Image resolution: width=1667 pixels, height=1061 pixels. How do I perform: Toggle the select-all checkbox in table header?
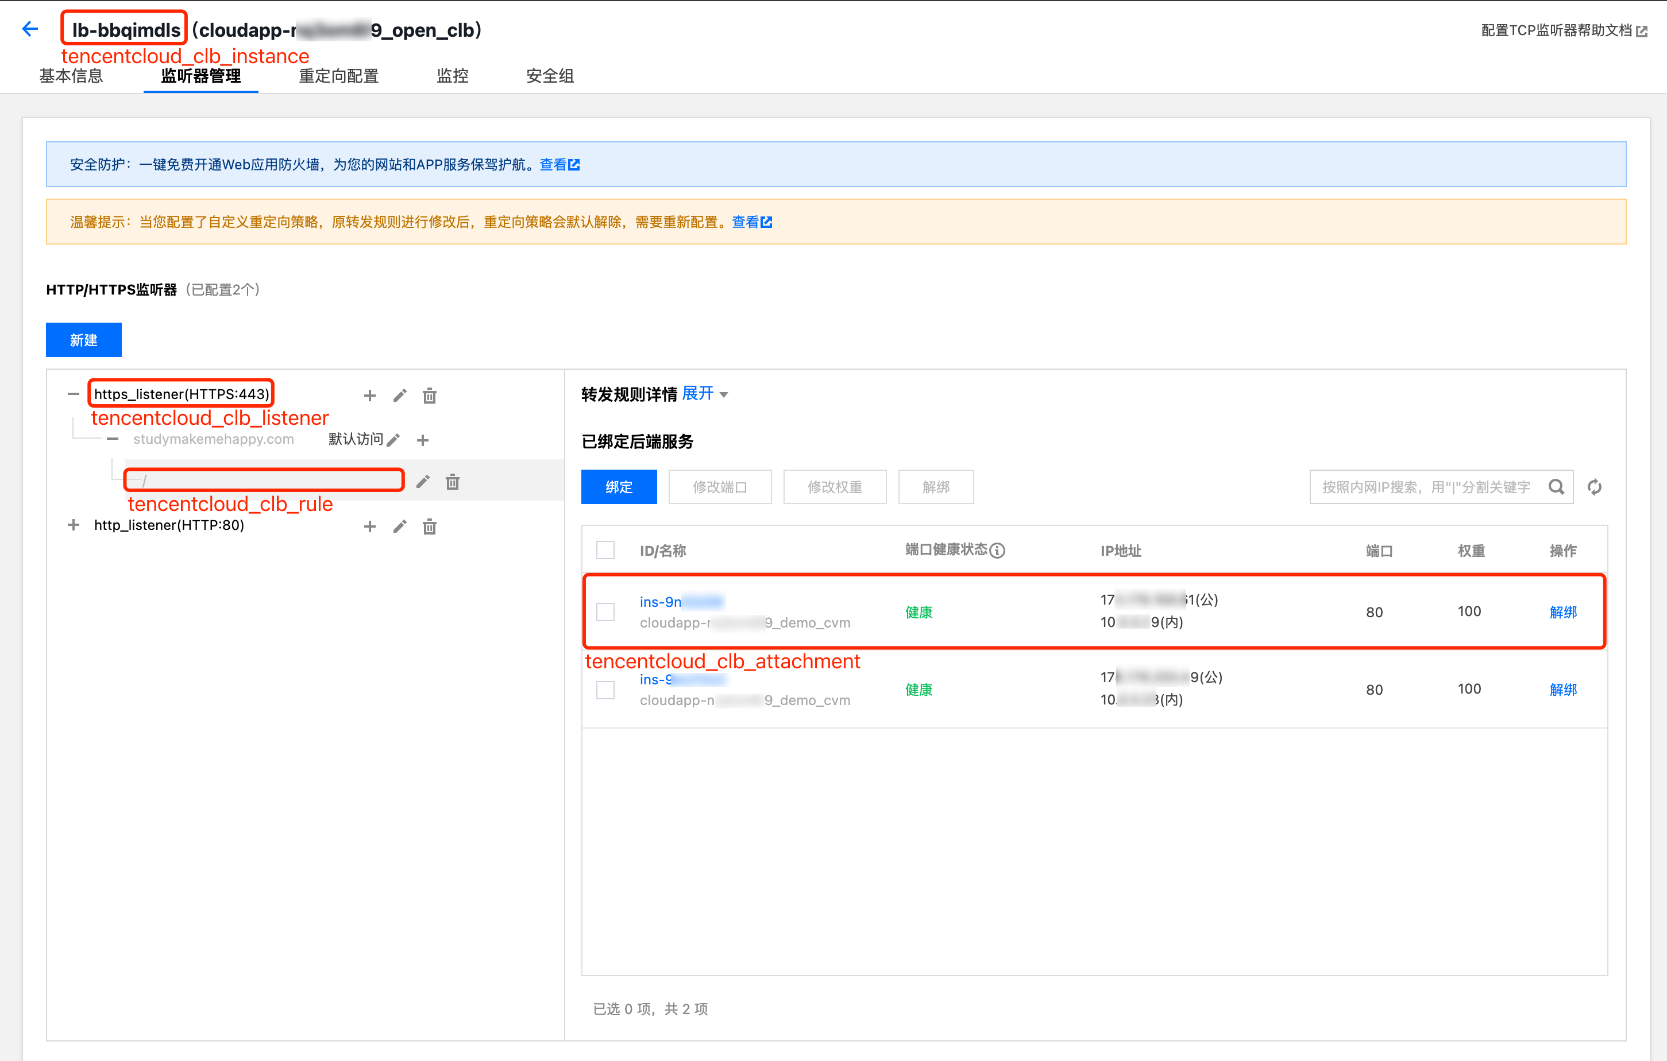[605, 550]
